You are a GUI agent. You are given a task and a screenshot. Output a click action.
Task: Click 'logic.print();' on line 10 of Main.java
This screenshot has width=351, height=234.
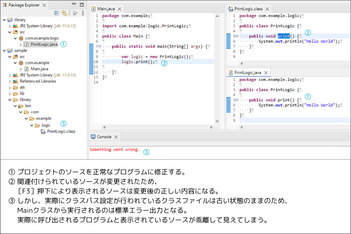pos(138,62)
